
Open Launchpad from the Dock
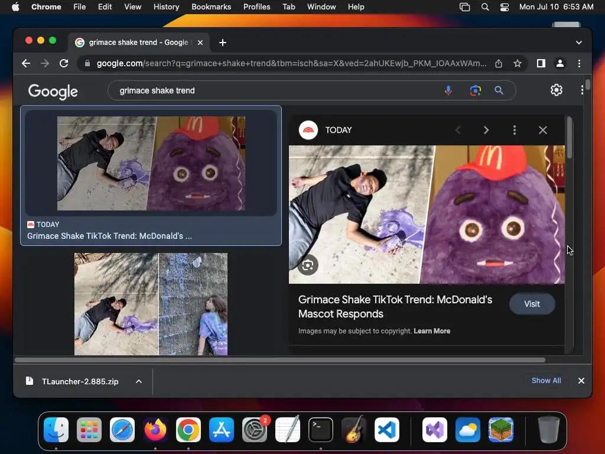(x=89, y=430)
